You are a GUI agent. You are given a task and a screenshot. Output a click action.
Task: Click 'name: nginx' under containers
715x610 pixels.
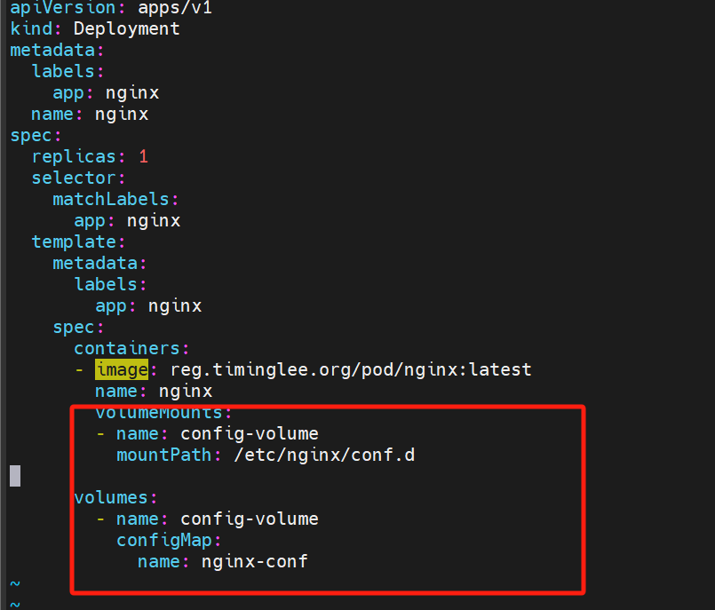click(x=154, y=392)
